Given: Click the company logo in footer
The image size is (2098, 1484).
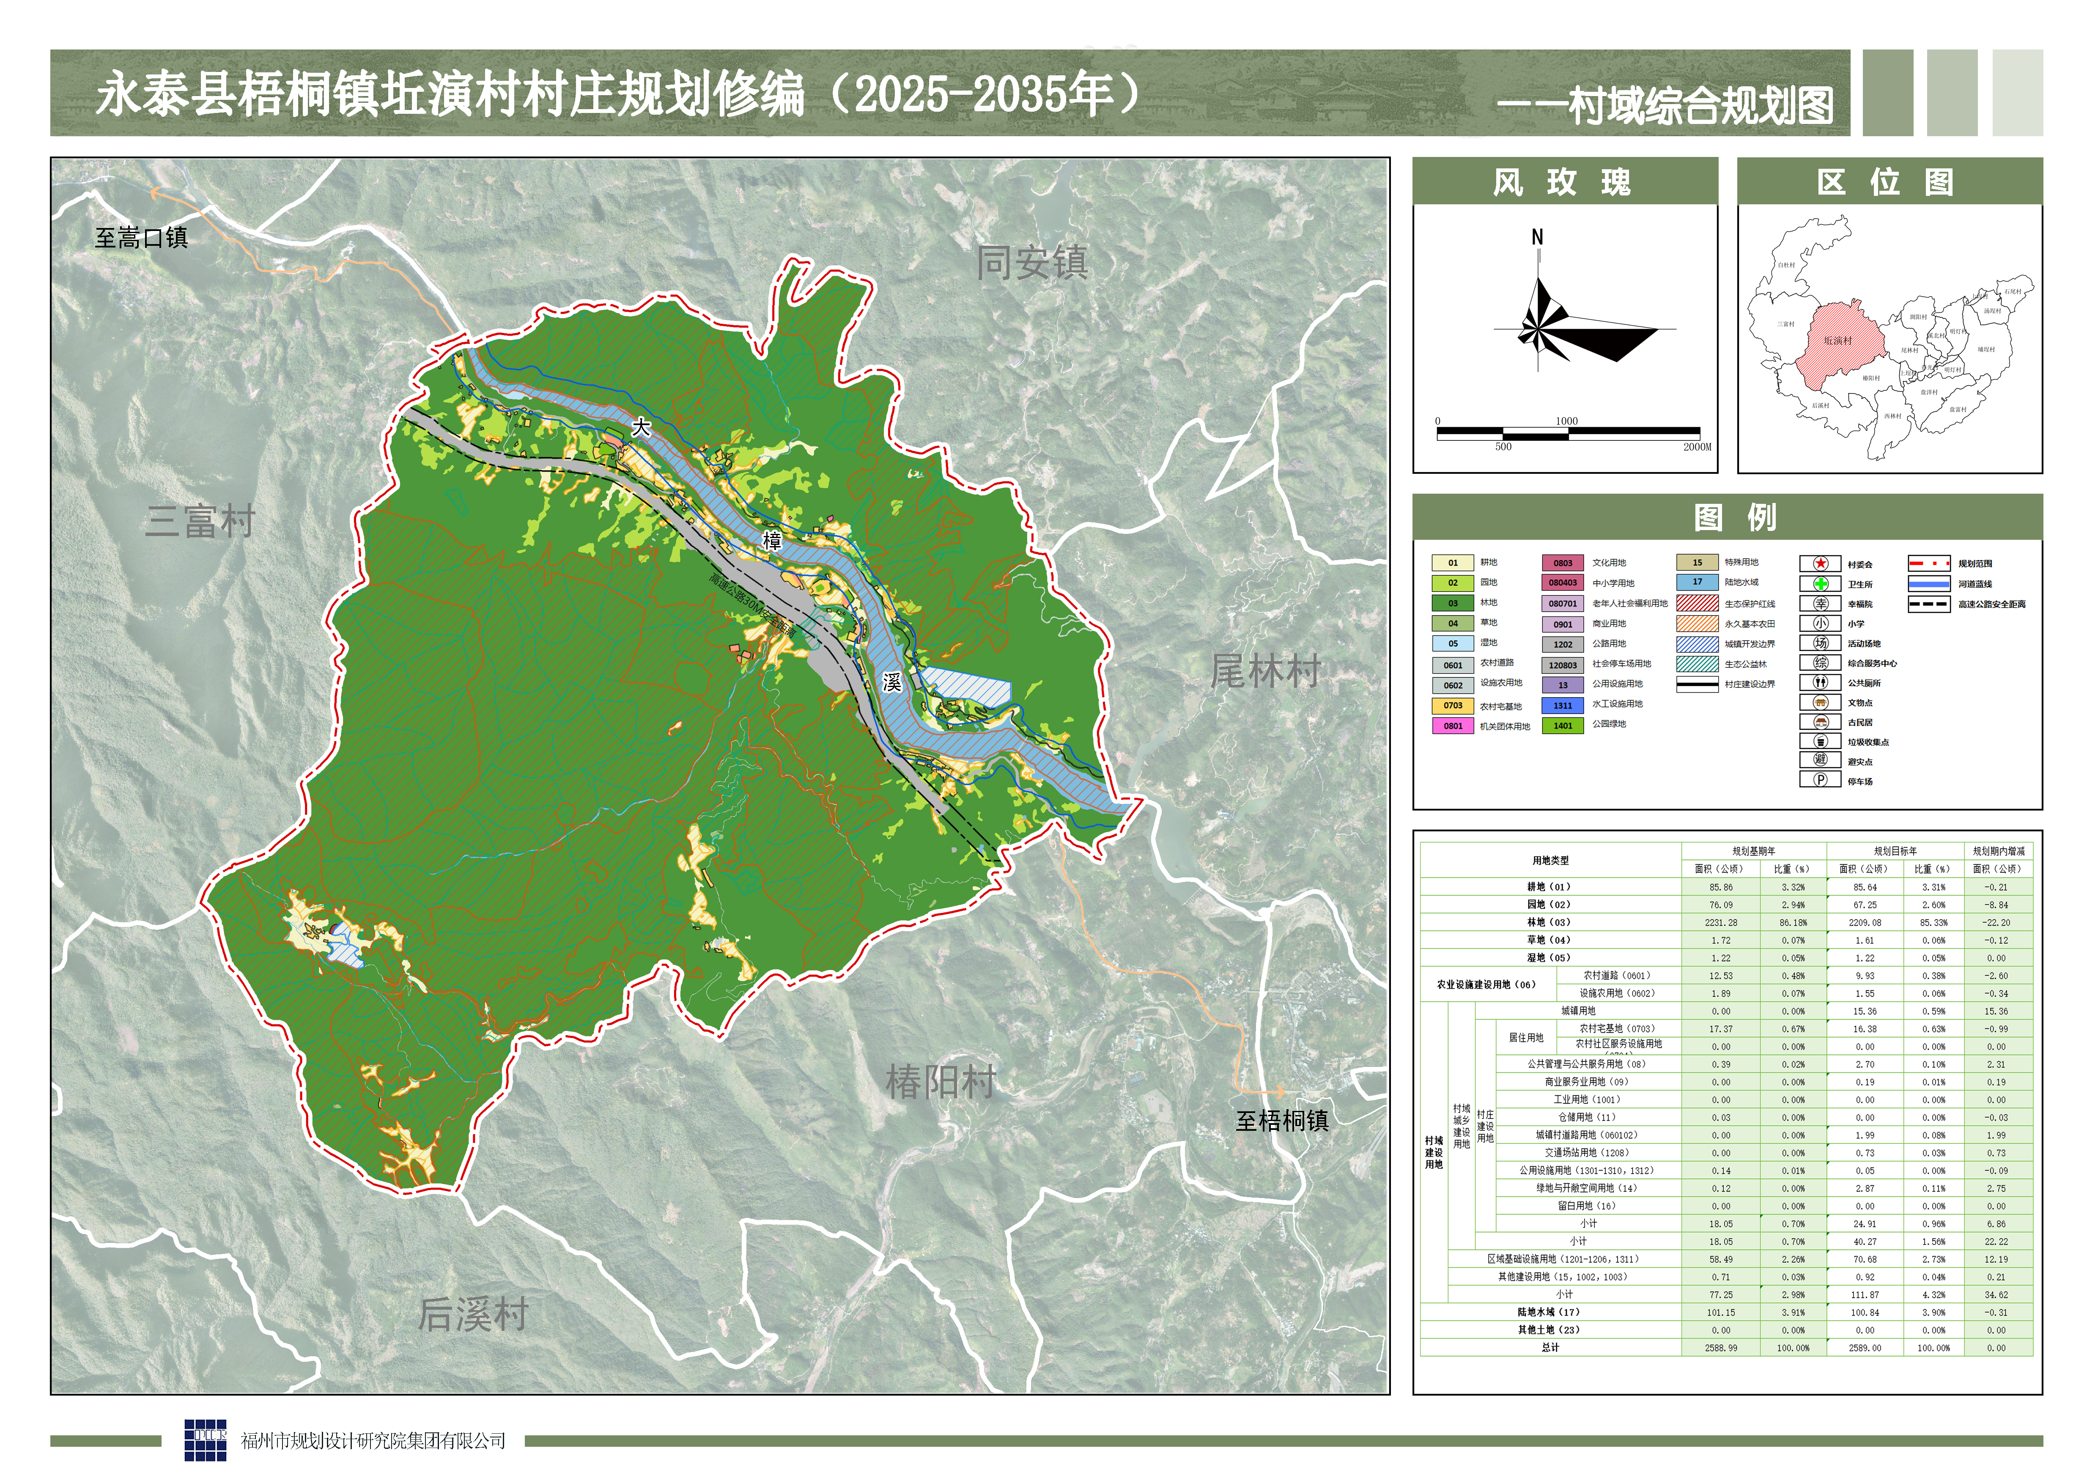Looking at the screenshot, I should 206,1440.
